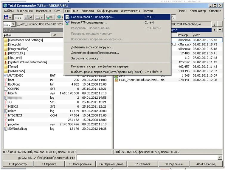Image resolution: width=225 pixels, height=170 pixels.
Task: Open Сеть menu
Action: tap(58, 11)
